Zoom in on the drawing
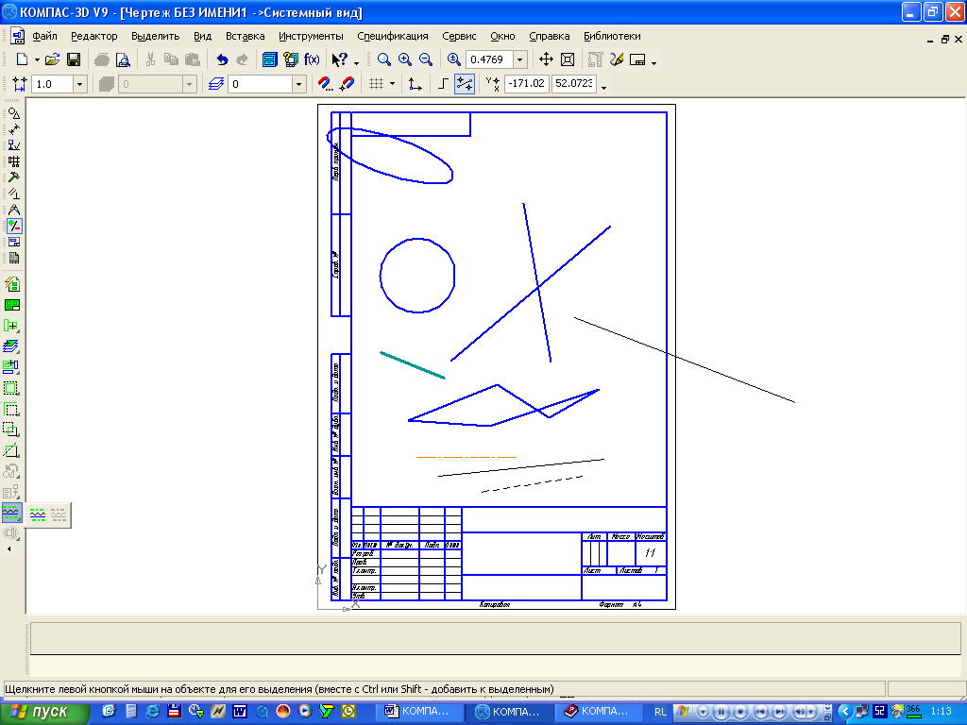This screenshot has height=725, width=967. 404,59
